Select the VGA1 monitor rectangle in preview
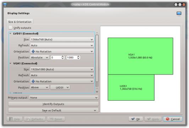189x128 pixels. pos(140,56)
